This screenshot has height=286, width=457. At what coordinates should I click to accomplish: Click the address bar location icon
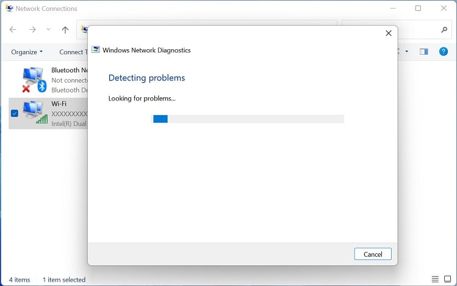(x=84, y=29)
